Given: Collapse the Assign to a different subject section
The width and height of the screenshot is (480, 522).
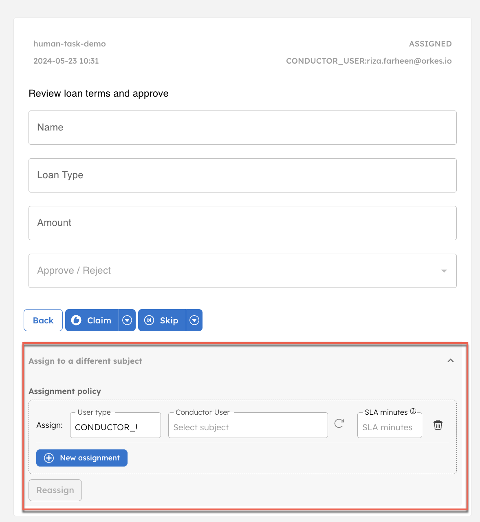Looking at the screenshot, I should (x=451, y=361).
